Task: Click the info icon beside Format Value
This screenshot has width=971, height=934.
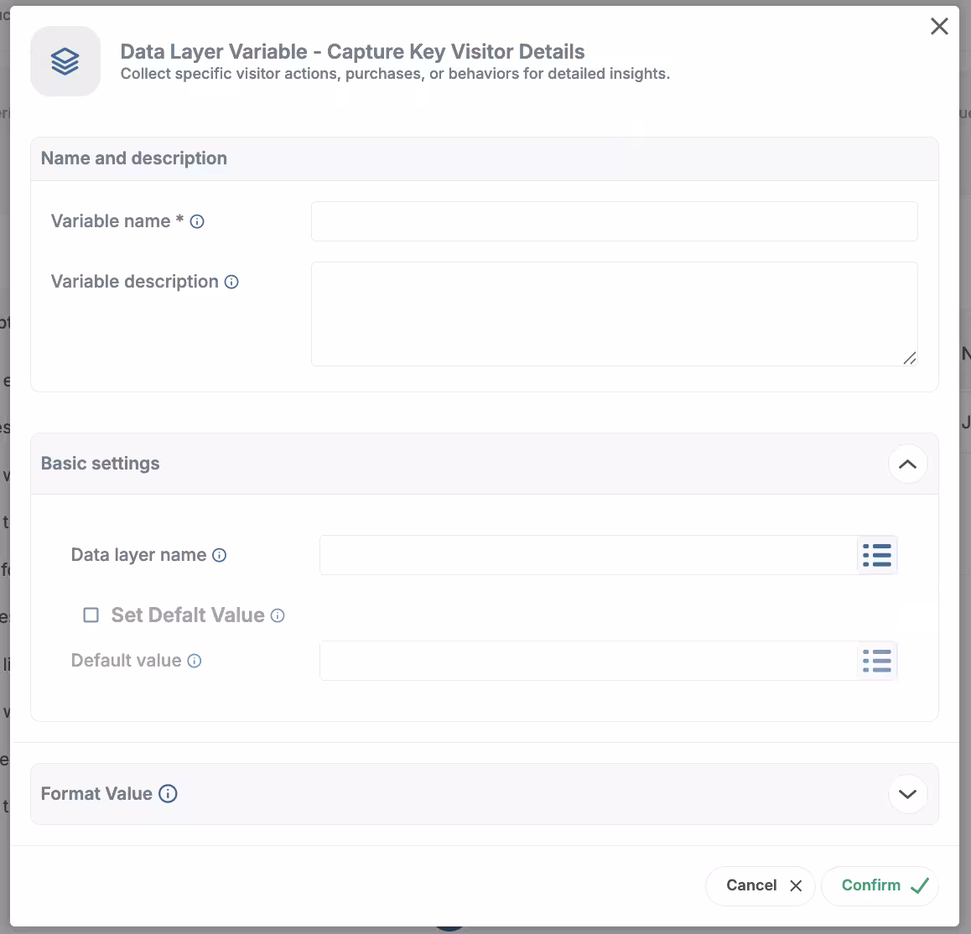Action: (x=169, y=793)
